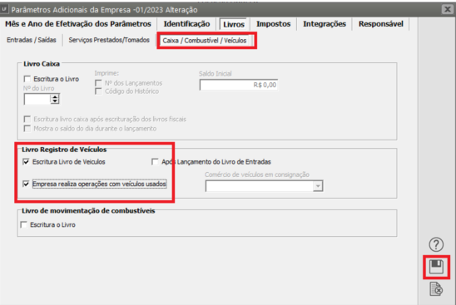Uncheck Escritura Livro de Veículos
This screenshot has width=456, height=305.
pyautogui.click(x=26, y=162)
